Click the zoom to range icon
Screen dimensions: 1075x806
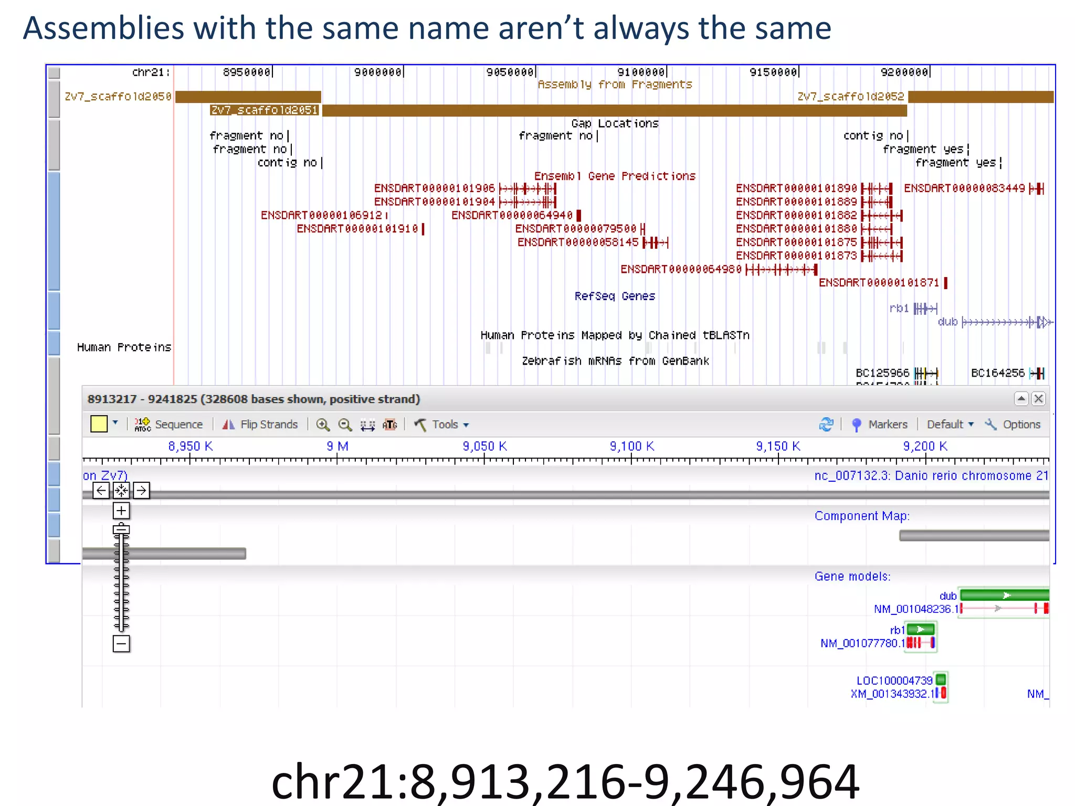click(367, 425)
